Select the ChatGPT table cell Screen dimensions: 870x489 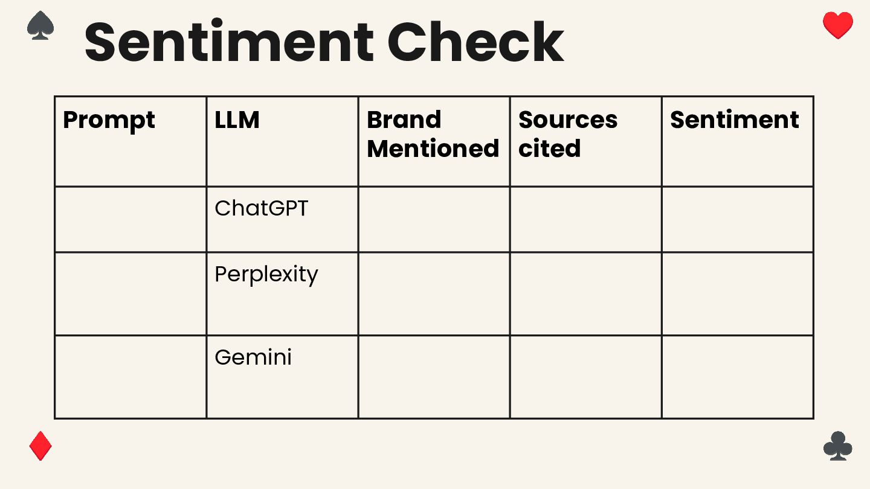[x=282, y=220]
